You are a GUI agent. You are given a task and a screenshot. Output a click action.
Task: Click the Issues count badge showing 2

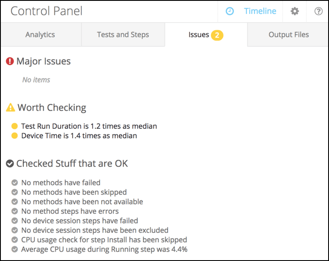point(217,35)
